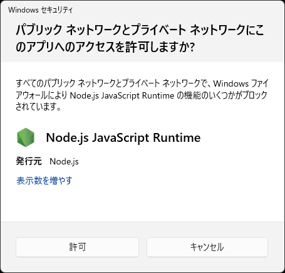Click the green Node.js hexagon icon
Screen dimensions: 285x273
point(26,137)
